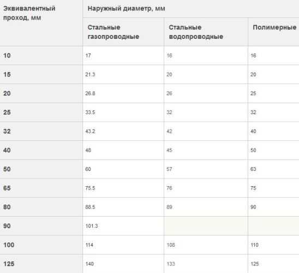299x273 pixels.
Task: Click the 'Стальные газопроводные' column header
Action: (x=123, y=32)
